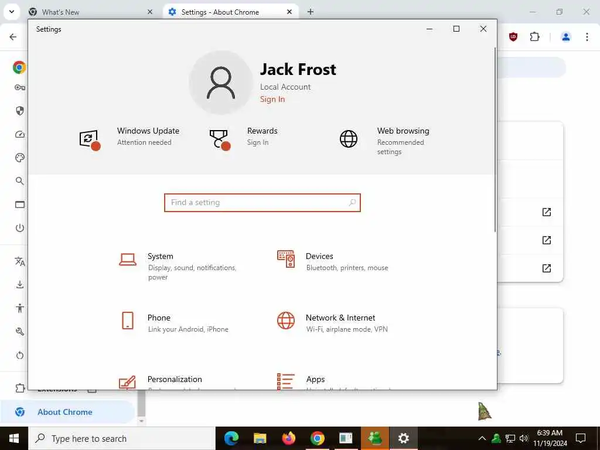Viewport: 600px width, 450px height.
Task: Click the Windows Update status icon
Action: tap(90, 139)
